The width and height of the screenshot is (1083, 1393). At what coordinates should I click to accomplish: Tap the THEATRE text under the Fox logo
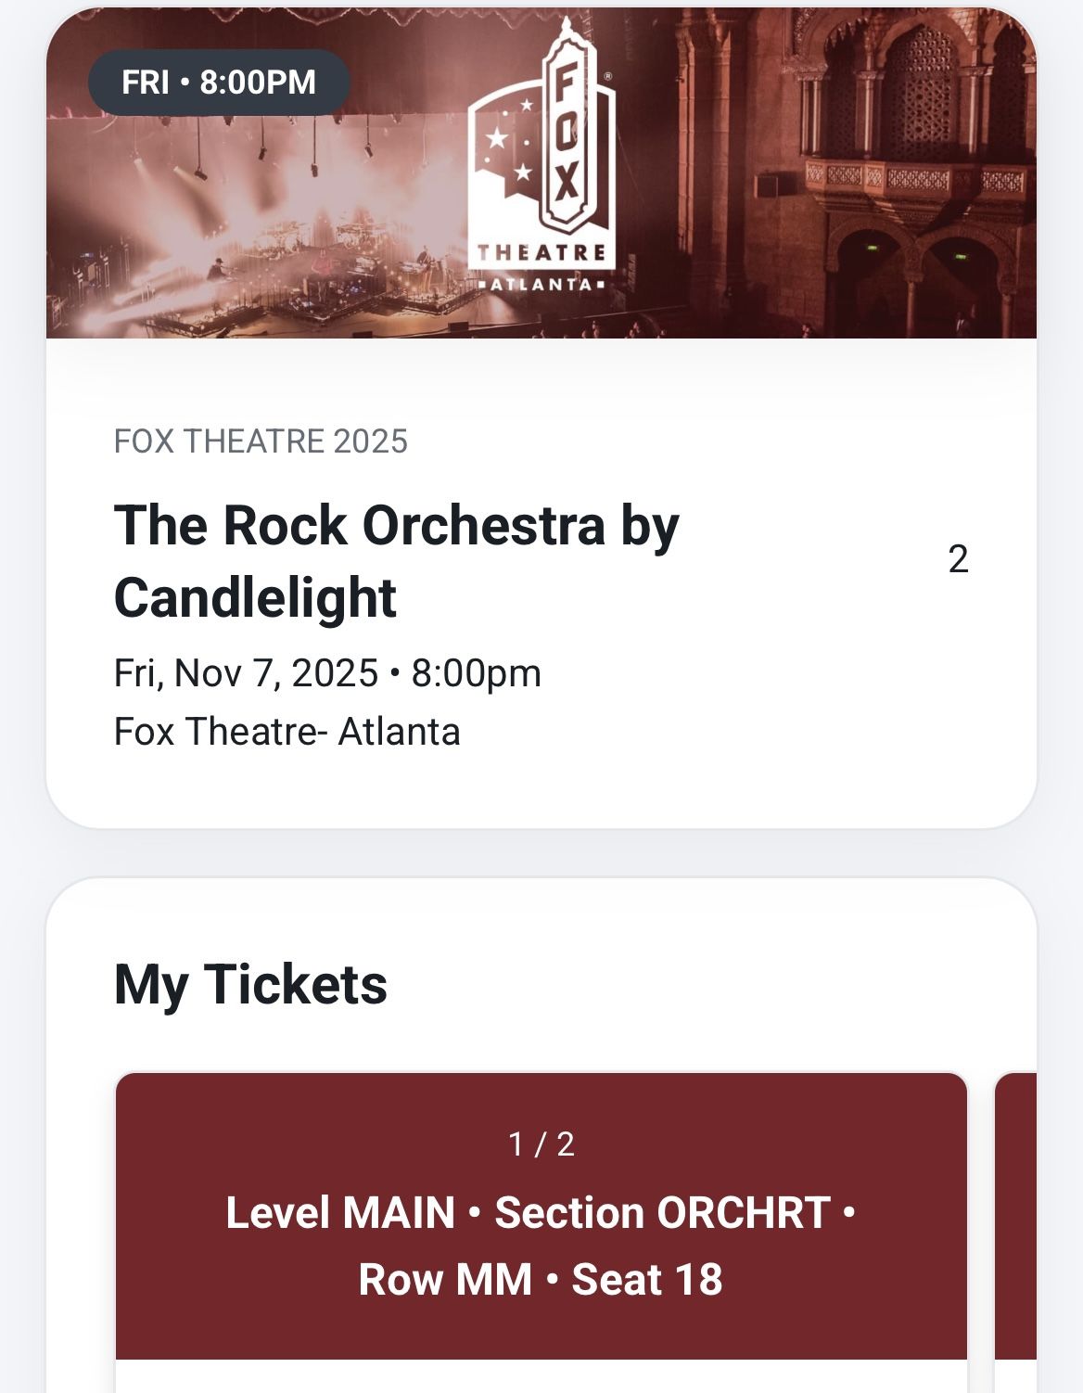click(x=541, y=253)
